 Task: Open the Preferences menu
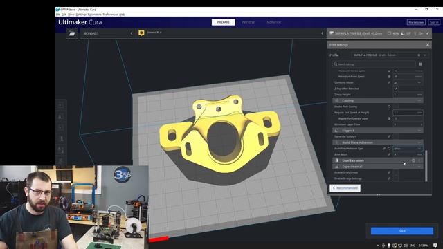point(110,15)
